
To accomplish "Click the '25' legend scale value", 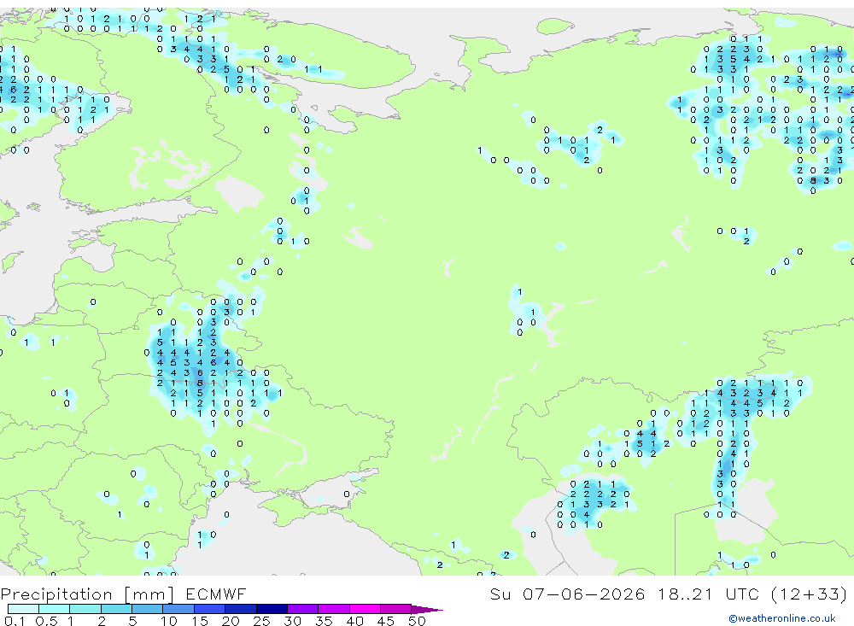I will pyautogui.click(x=261, y=621).
